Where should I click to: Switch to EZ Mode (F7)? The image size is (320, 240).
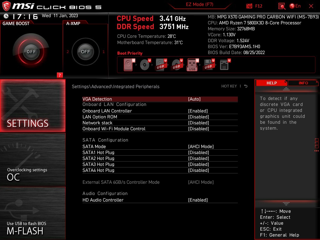click(x=200, y=4)
